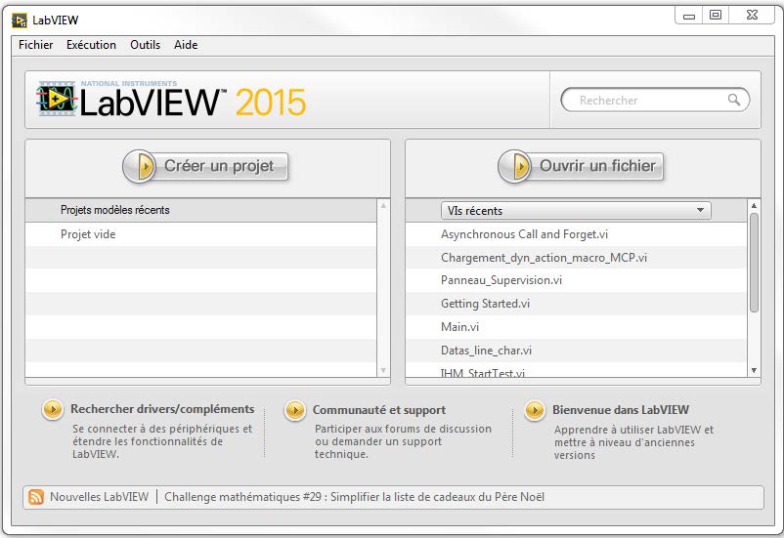Open Communauté et support link
This screenshot has height=538, width=784.
[378, 410]
